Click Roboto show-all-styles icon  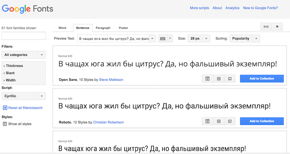click(207, 121)
